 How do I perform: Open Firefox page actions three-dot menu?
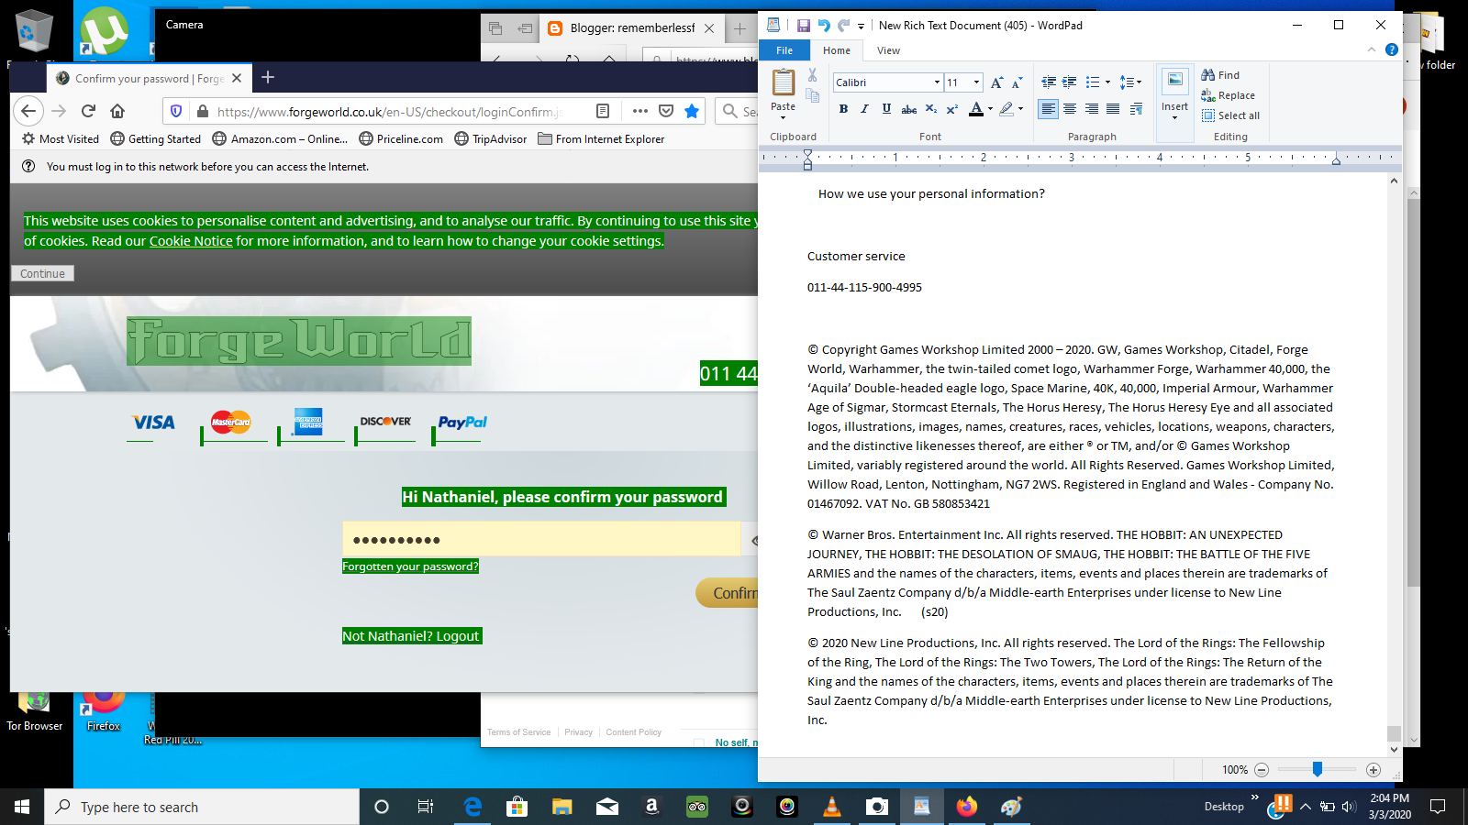tap(640, 111)
